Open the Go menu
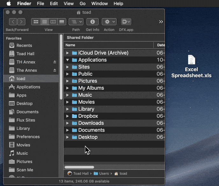The width and height of the screenshot is (219, 186). 82,4
